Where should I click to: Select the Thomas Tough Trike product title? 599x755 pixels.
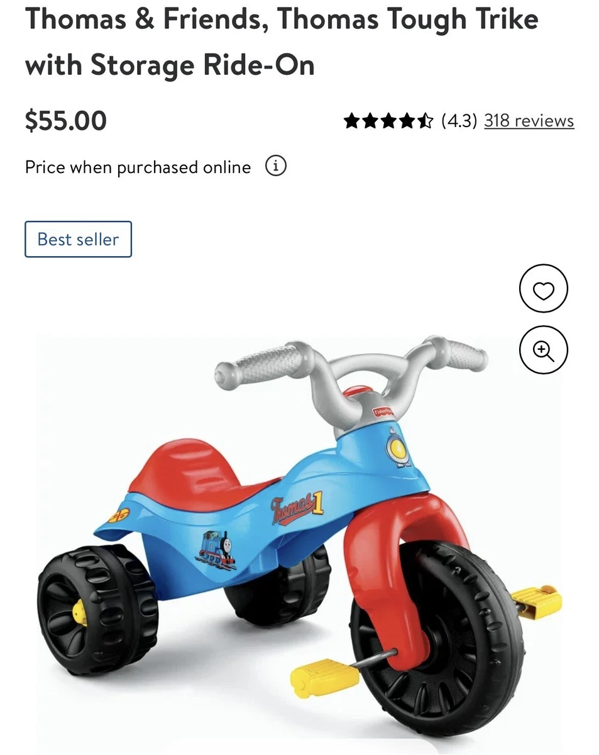[x=282, y=42]
